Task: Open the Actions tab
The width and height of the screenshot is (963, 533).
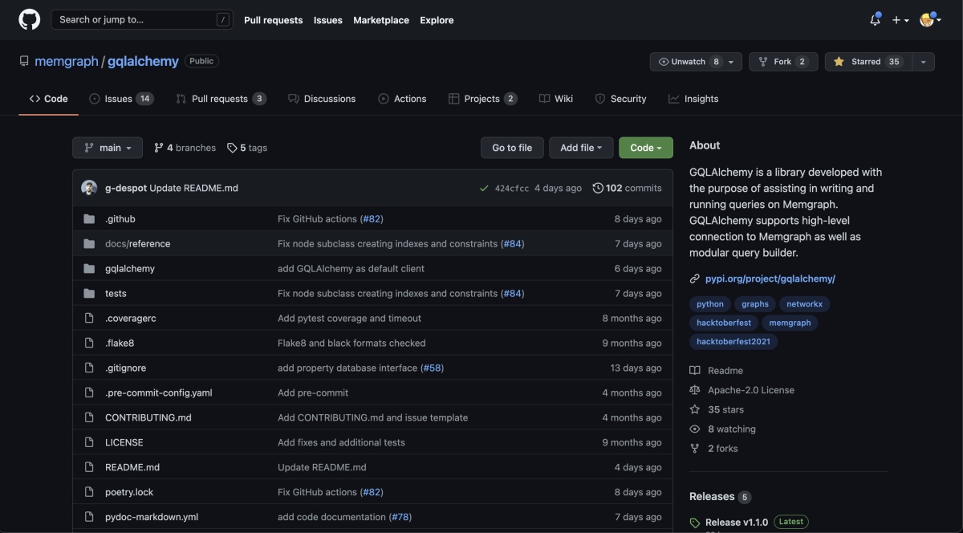Action: click(x=402, y=99)
